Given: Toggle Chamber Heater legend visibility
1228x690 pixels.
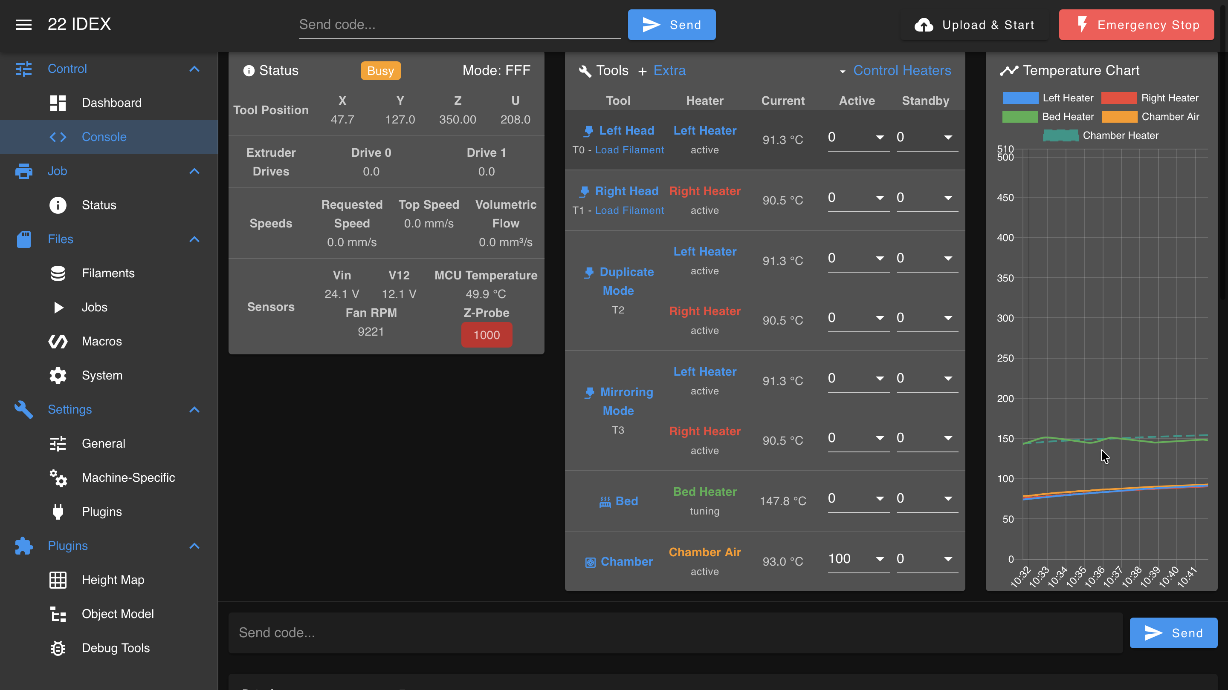Looking at the screenshot, I should pyautogui.click(x=1101, y=136).
